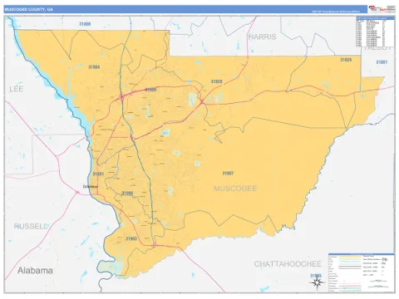Select the ZIP label just above Columbus
Image resolution: width=399 pixels, height=299 pixels.
(x=98, y=174)
